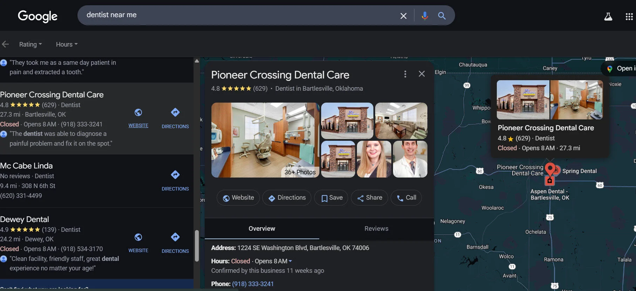The image size is (636, 291).
Task: Expand the opening hours list
Action: (x=290, y=261)
